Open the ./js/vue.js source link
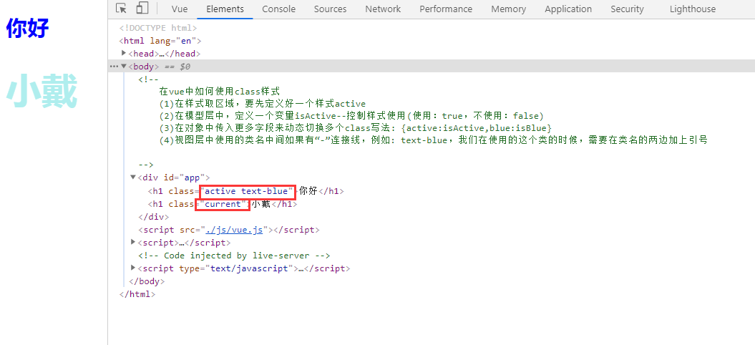Screen dimensions: 755x345 click(235, 230)
